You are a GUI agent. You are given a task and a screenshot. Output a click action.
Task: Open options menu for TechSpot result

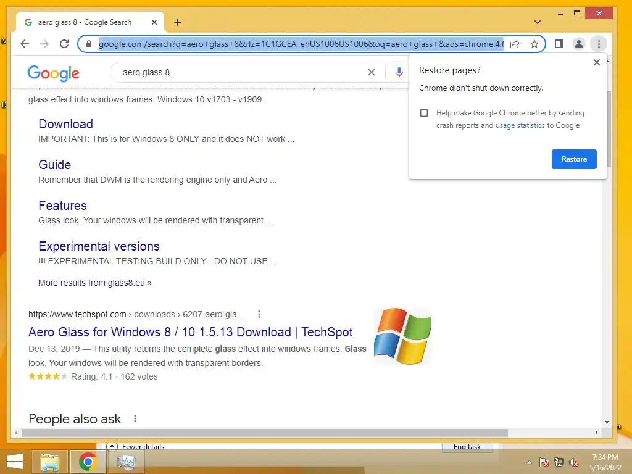click(x=259, y=314)
